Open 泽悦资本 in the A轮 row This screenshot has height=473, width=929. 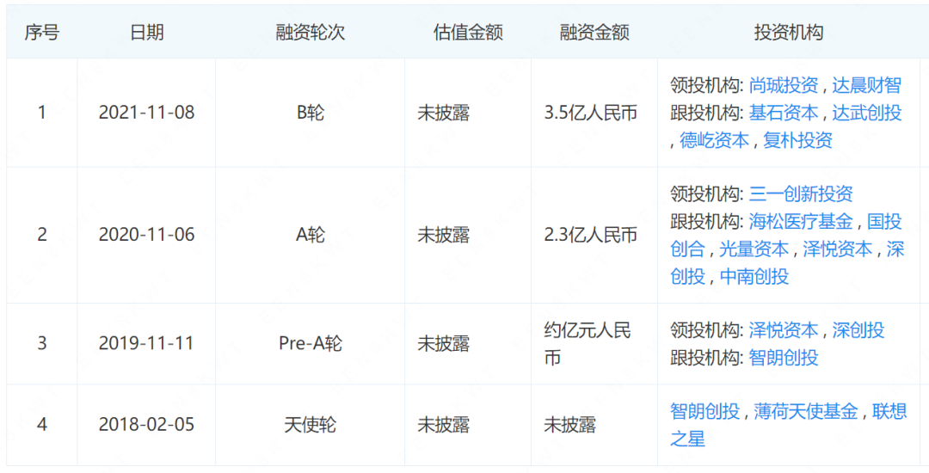tap(837, 249)
